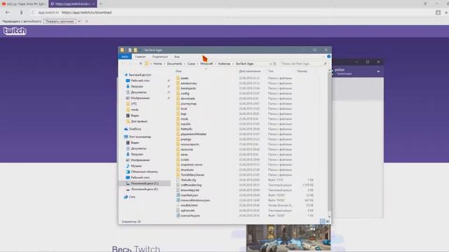Image resolution: width=449 pixels, height=252 pixels.
Task: Sort by Размер column header
Action: [302, 71]
